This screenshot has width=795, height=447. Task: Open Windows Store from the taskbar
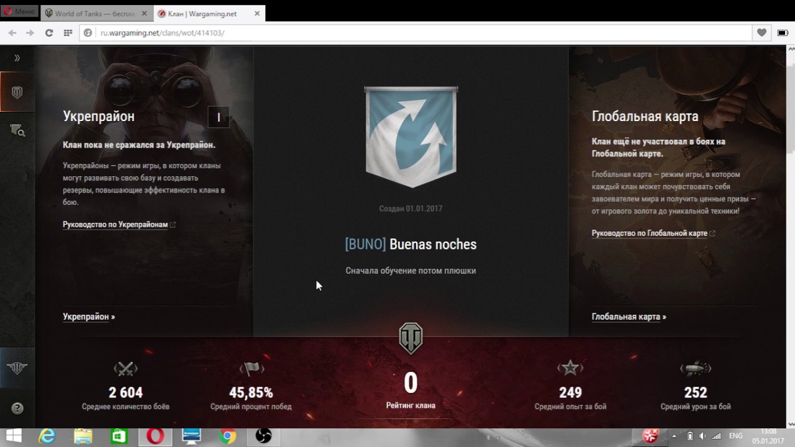pos(119,437)
